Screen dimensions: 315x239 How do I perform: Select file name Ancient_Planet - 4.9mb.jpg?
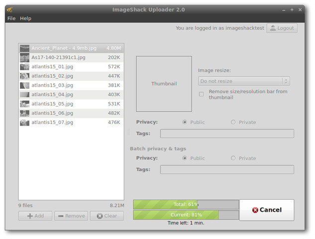(x=64, y=48)
